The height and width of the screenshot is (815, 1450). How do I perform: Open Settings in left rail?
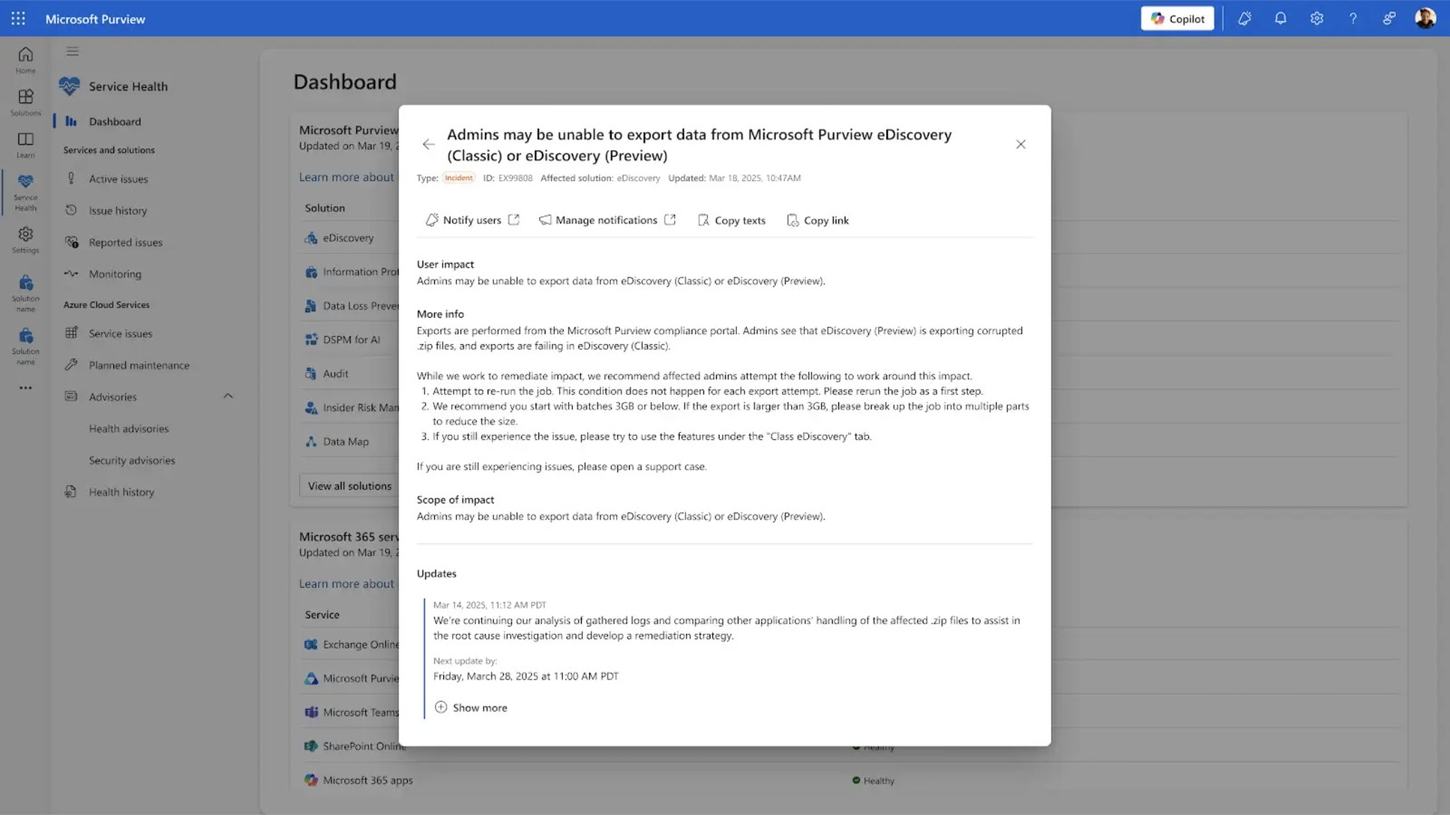(25, 240)
